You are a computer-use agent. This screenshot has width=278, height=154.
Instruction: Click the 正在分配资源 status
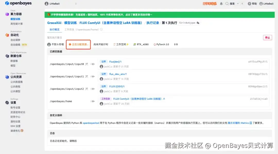click(x=78, y=44)
